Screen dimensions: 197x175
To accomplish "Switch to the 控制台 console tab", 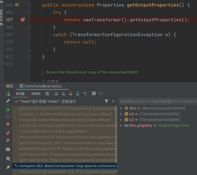I will click(36, 94).
